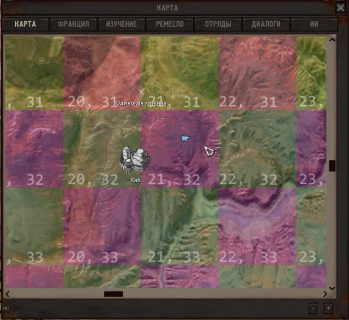
Task: Click the Hub (Хаб) town icon
Action: 134,160
